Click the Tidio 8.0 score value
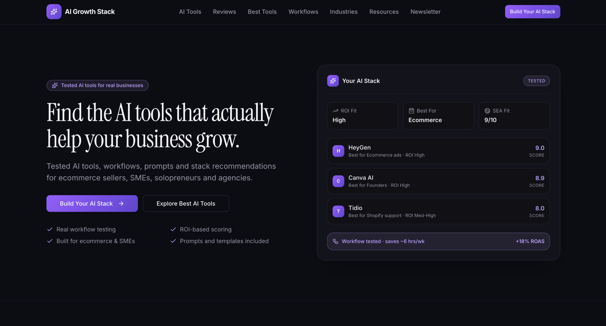606x326 pixels. 540,208
